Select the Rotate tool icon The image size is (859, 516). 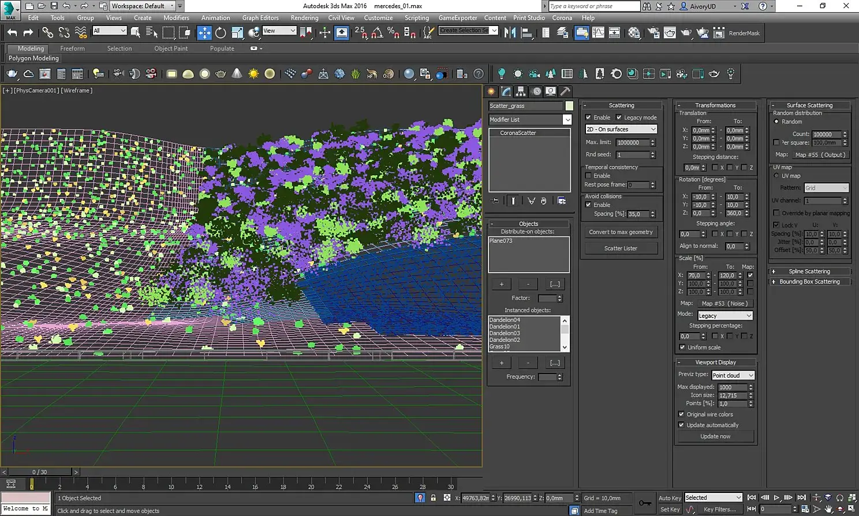coord(221,33)
